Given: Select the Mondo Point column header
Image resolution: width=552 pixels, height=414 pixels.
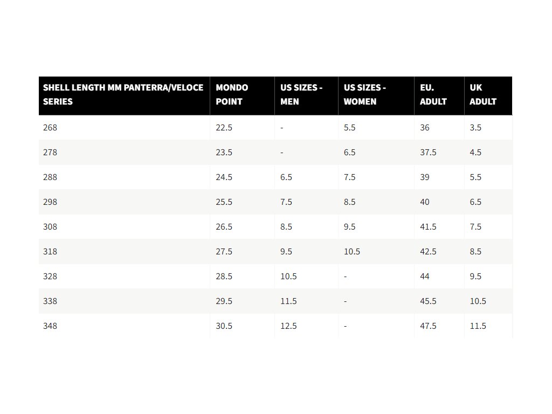Looking at the screenshot, I should (x=232, y=94).
